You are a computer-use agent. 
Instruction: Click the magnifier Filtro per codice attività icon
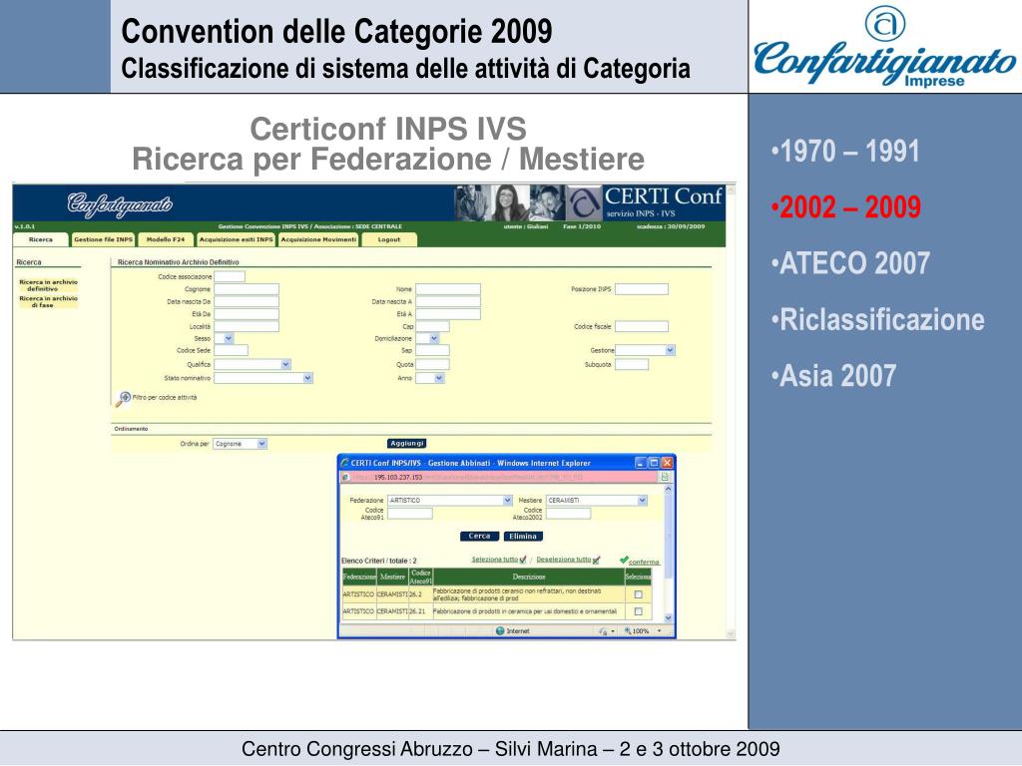coord(123,398)
